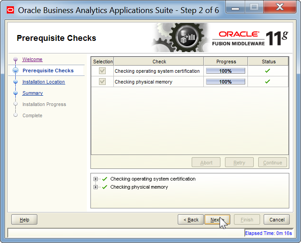
Task: Click the 100% progress bar for OS certification
Action: [225, 71]
